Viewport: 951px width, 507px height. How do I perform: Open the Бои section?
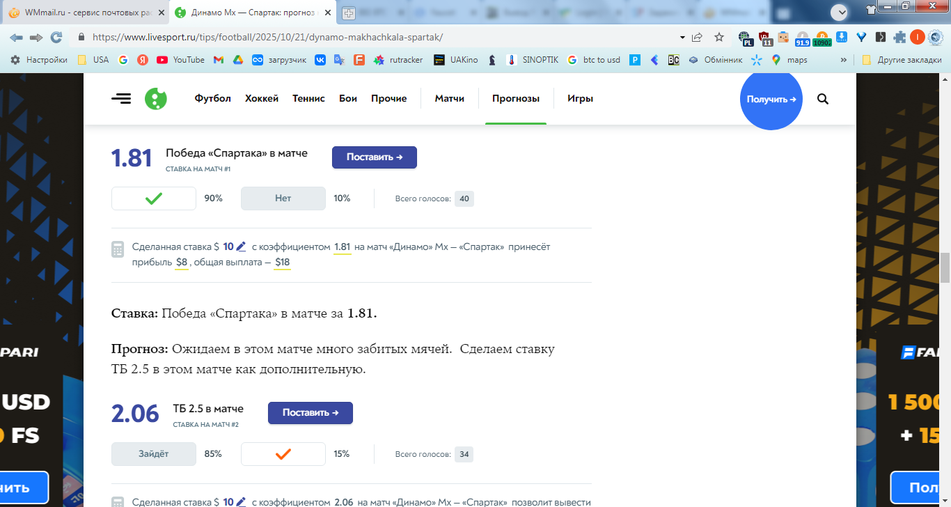click(x=348, y=99)
